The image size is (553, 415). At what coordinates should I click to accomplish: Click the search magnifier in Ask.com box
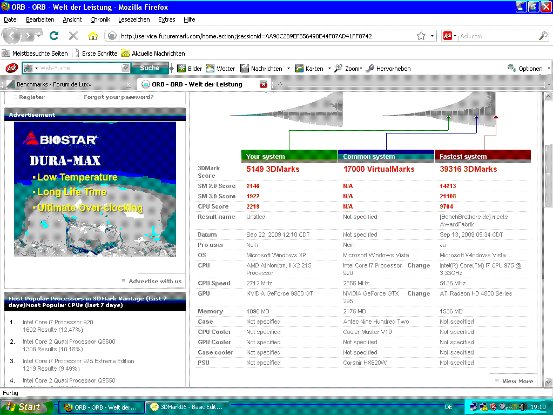[x=543, y=36]
